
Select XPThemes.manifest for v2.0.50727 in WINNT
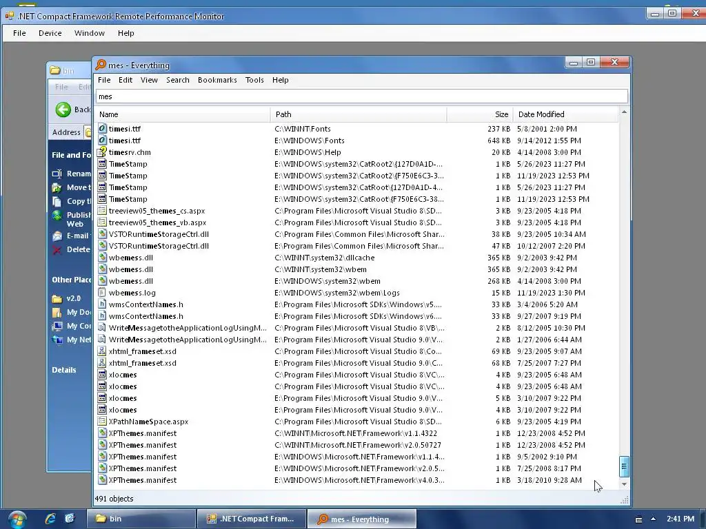click(x=358, y=445)
